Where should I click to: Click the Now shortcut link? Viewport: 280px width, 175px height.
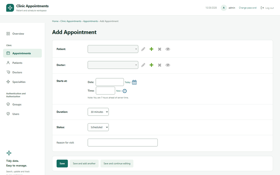[x=118, y=91]
